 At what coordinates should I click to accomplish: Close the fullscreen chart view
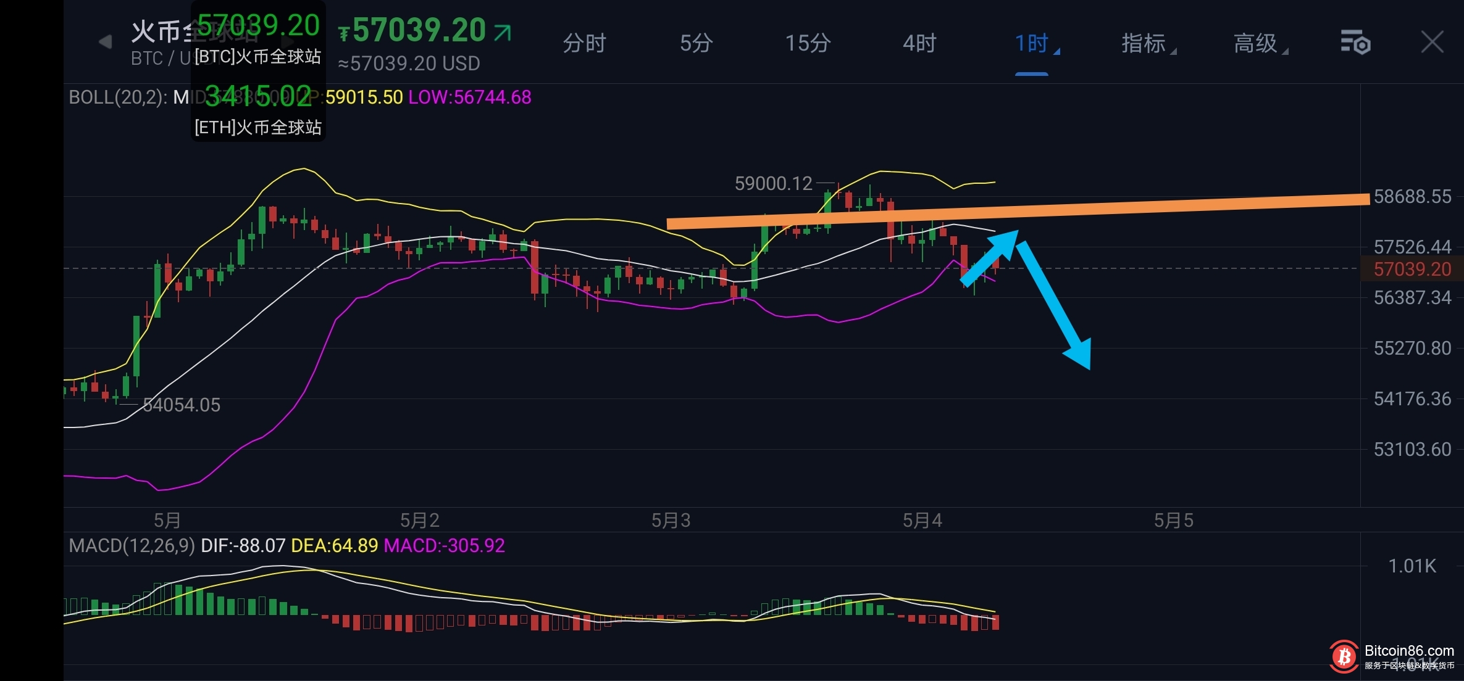click(x=1432, y=43)
